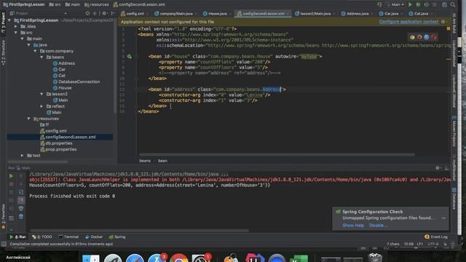The width and height of the screenshot is (466, 262).
Task: Open Project panel gear settings
Action: click(104, 13)
